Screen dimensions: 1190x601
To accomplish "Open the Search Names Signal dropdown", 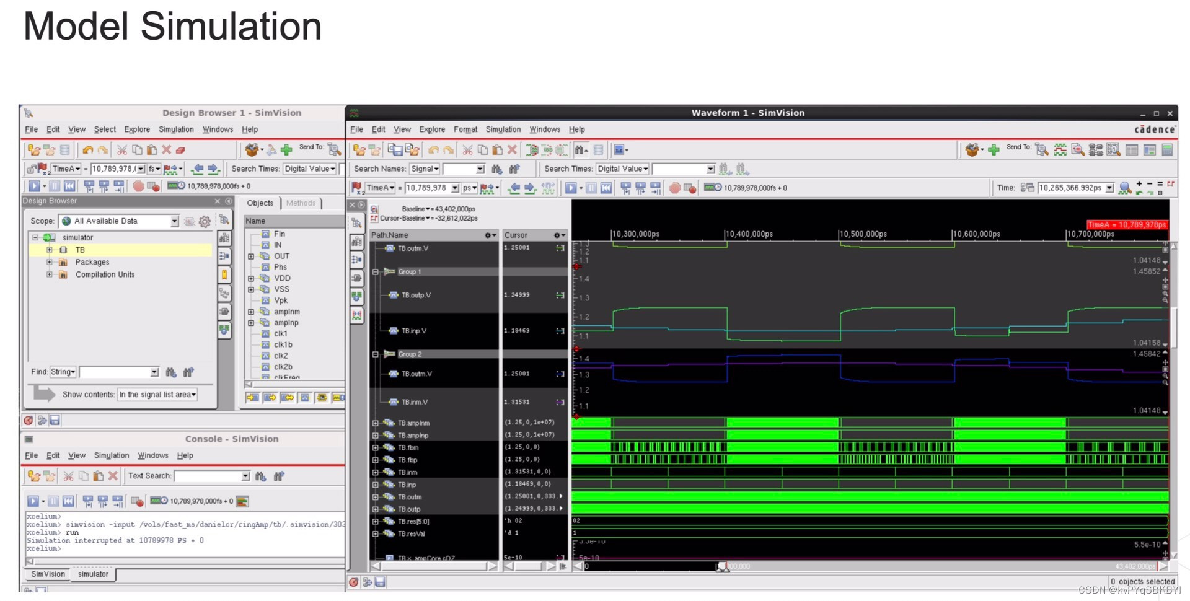I will [x=425, y=169].
